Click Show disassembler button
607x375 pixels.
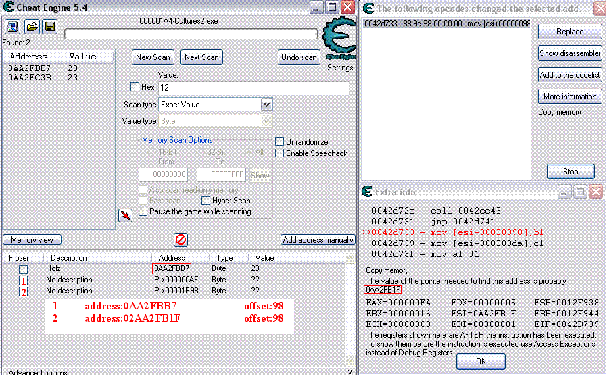570,53
